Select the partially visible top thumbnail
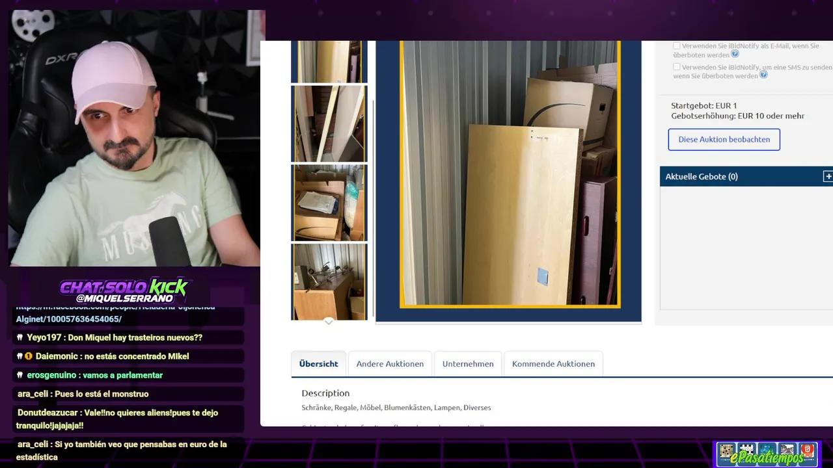The width and height of the screenshot is (833, 468). click(x=329, y=62)
